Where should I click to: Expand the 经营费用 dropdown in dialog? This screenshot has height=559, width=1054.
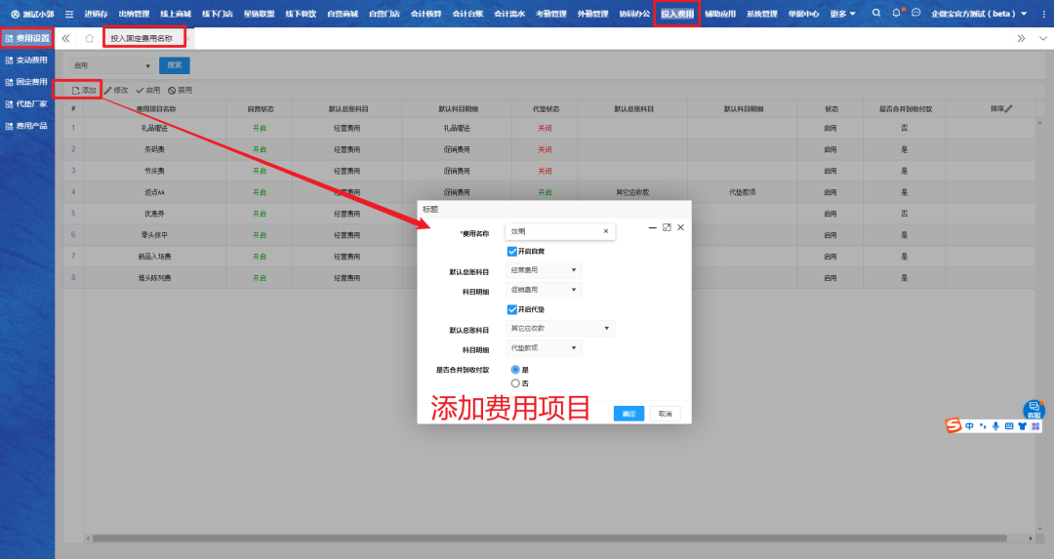click(543, 270)
